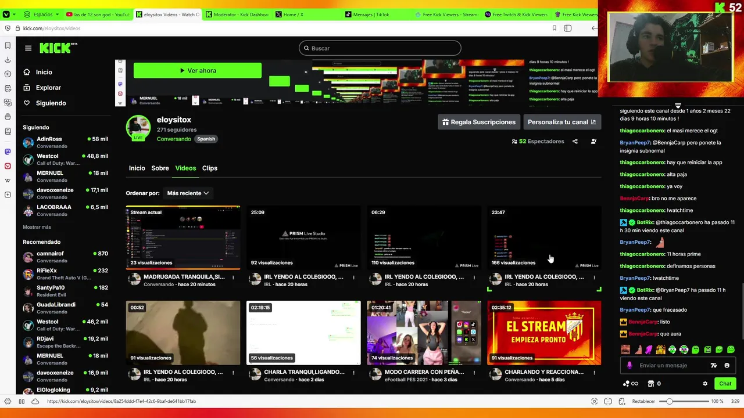The width and height of the screenshot is (744, 418).
Task: Go to Siguiendo in sidebar navigation
Action: tap(45, 103)
